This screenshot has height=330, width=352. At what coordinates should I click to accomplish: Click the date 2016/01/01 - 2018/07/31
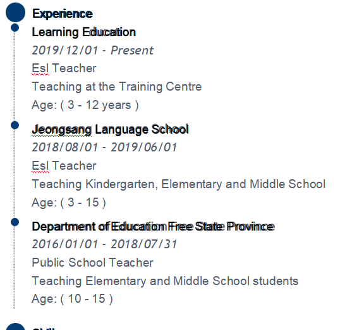[x=104, y=244]
